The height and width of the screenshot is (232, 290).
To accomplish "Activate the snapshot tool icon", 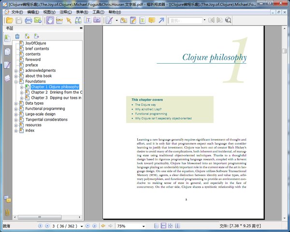I will (59, 20).
